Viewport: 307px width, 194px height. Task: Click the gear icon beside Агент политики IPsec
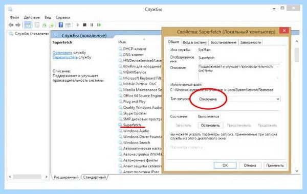click(120, 172)
